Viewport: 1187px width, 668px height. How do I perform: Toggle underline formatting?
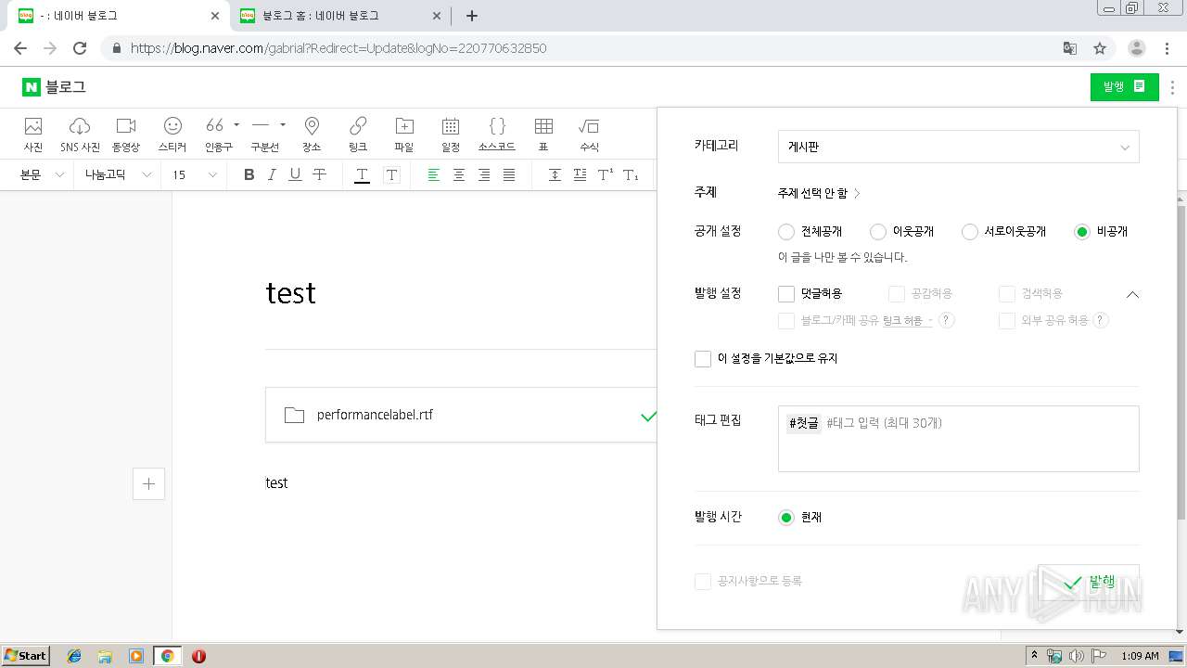[295, 174]
